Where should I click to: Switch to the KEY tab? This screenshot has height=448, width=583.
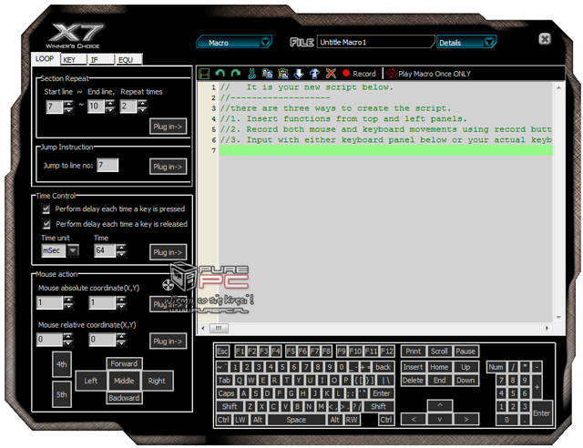[70, 60]
